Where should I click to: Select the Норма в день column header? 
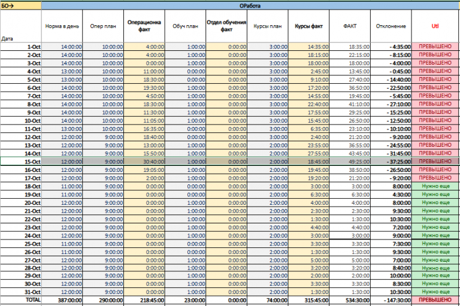pyautogui.click(x=62, y=26)
